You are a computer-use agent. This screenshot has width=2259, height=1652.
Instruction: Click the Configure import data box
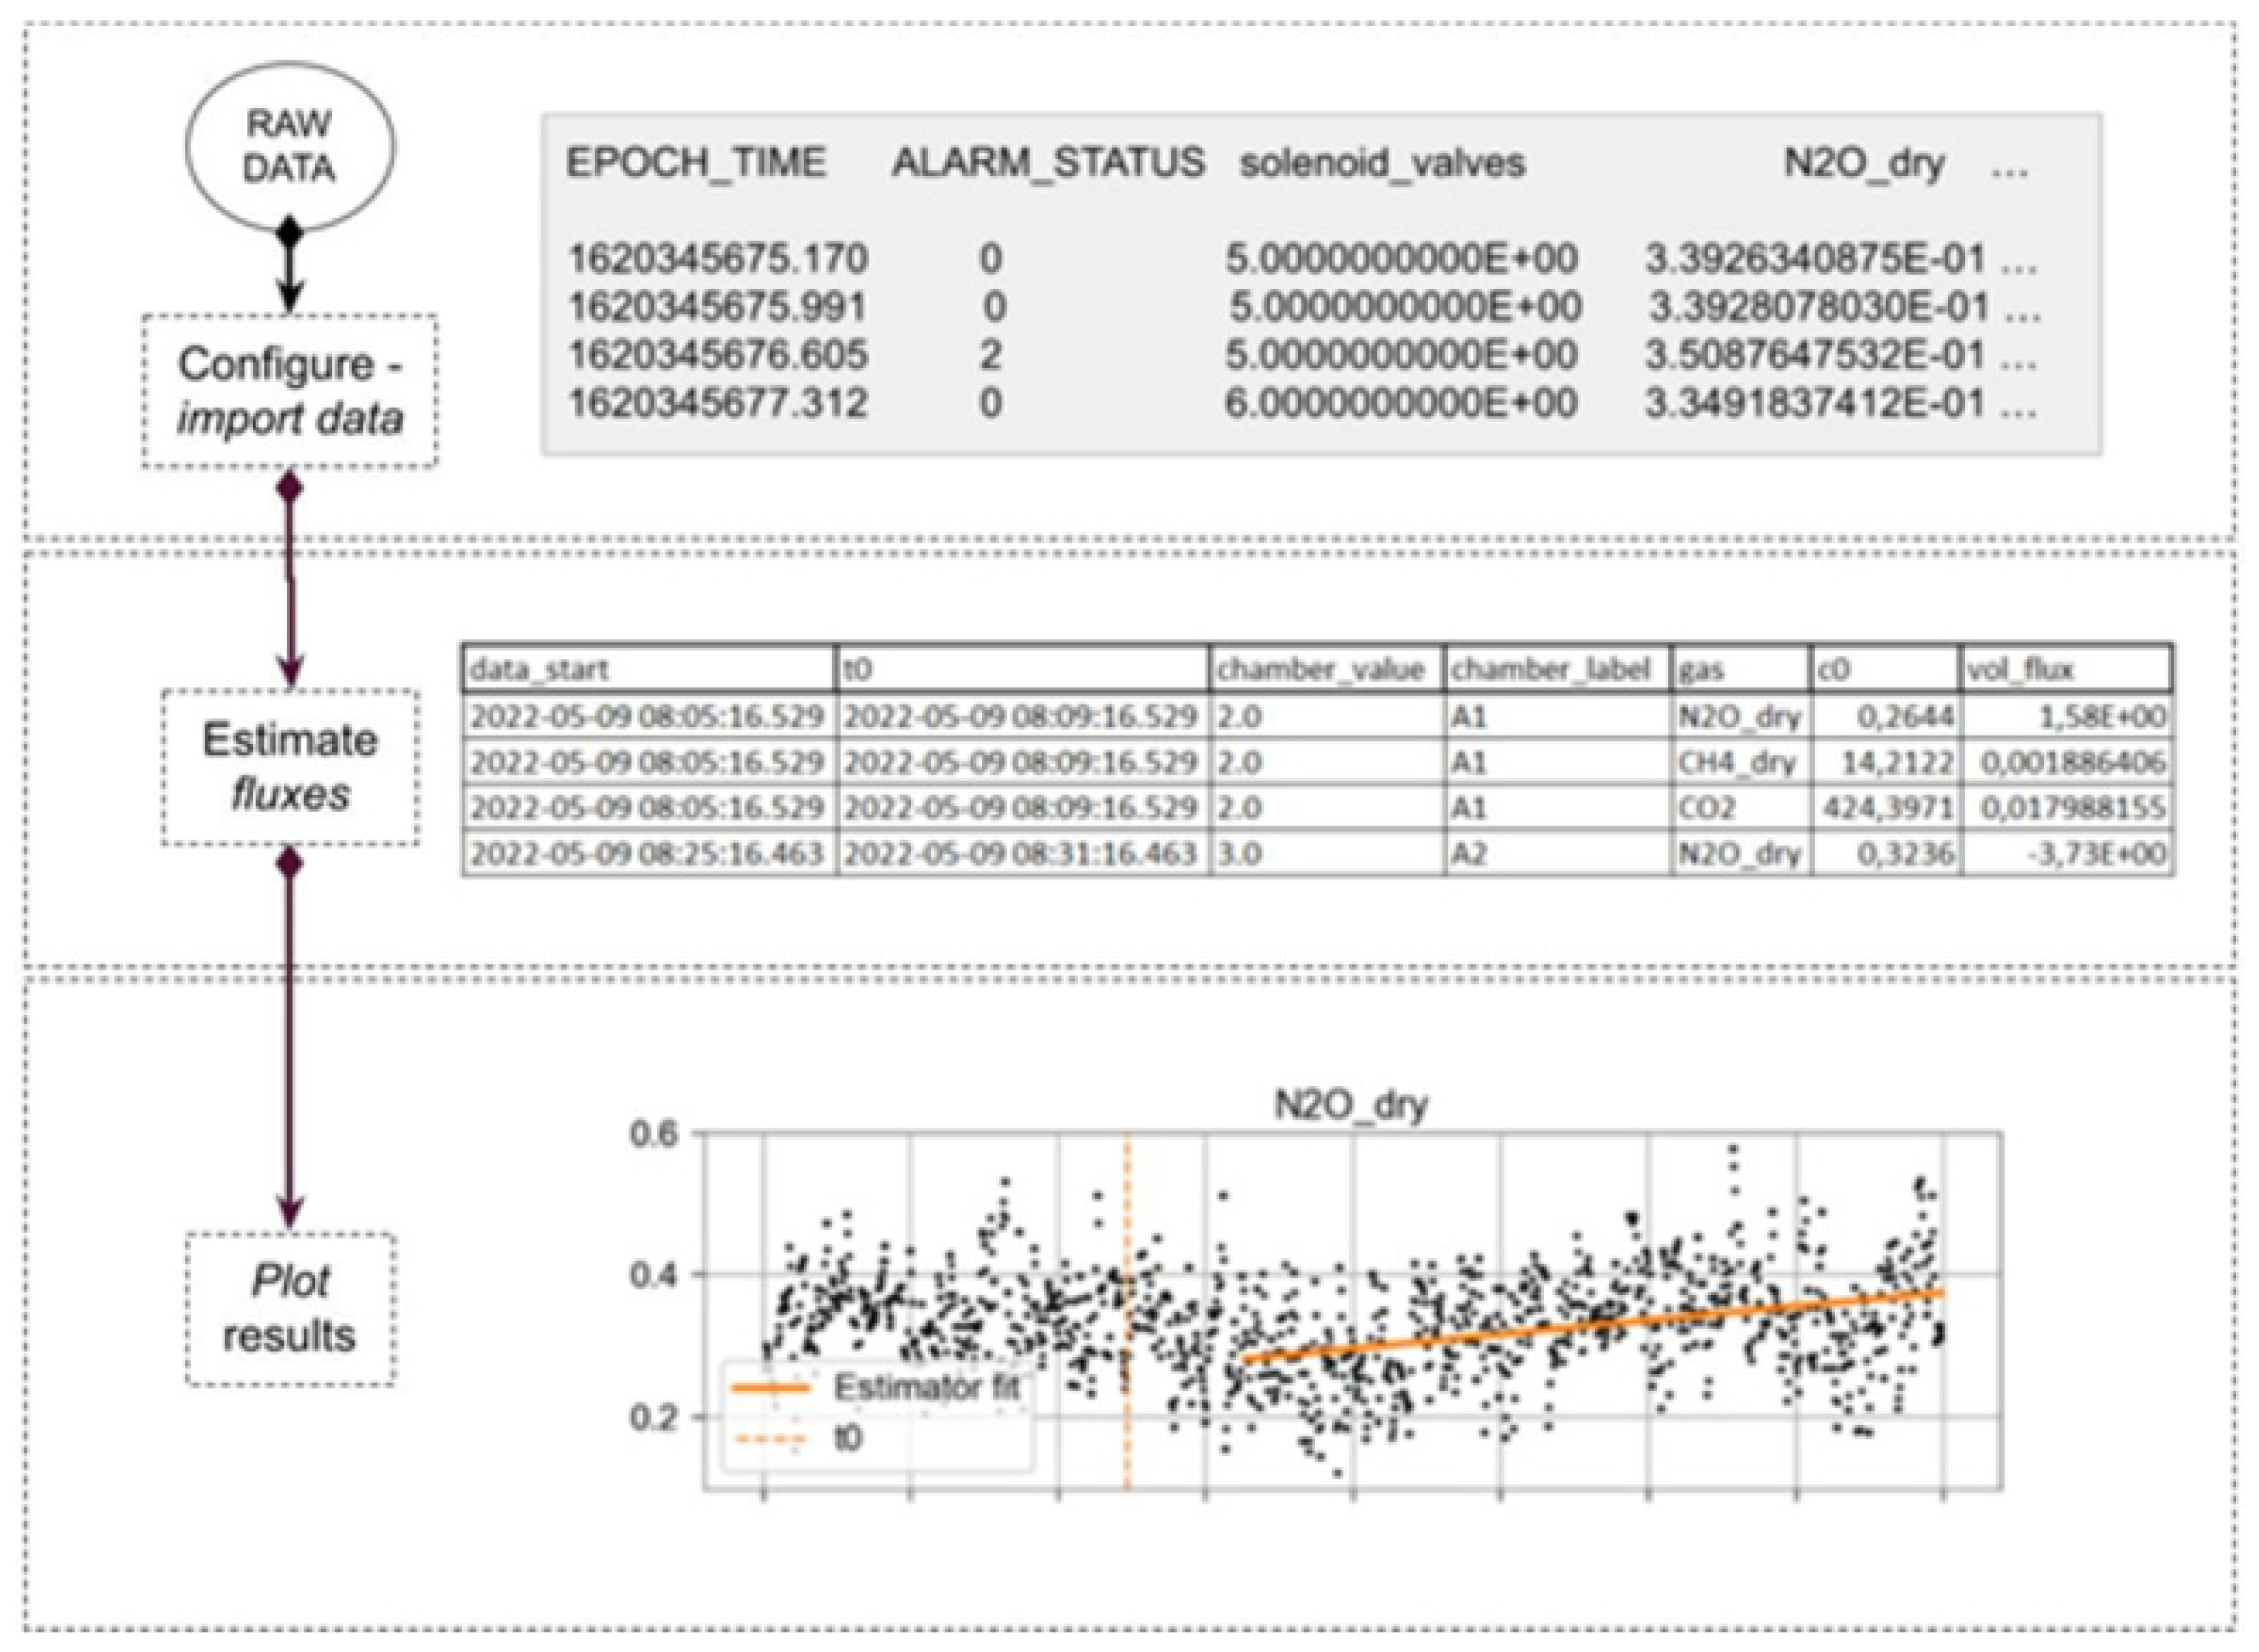[x=289, y=391]
